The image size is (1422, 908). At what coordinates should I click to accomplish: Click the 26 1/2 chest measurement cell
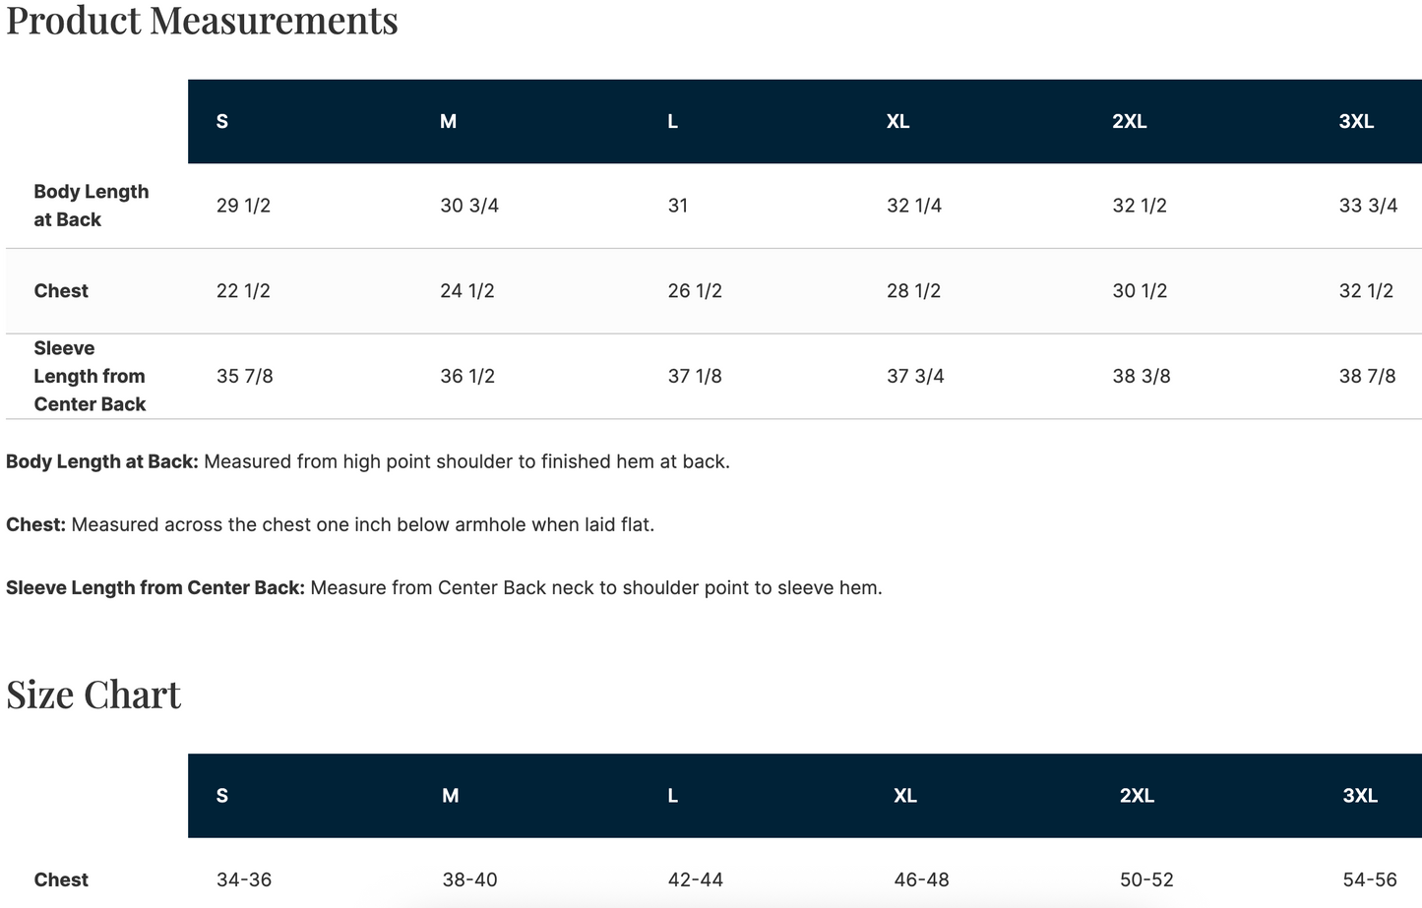pos(695,291)
